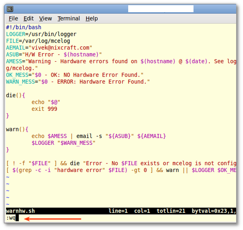Click the $LOGGER "$WARN_MESS" line
The image size is (243, 230).
coord(64,143)
